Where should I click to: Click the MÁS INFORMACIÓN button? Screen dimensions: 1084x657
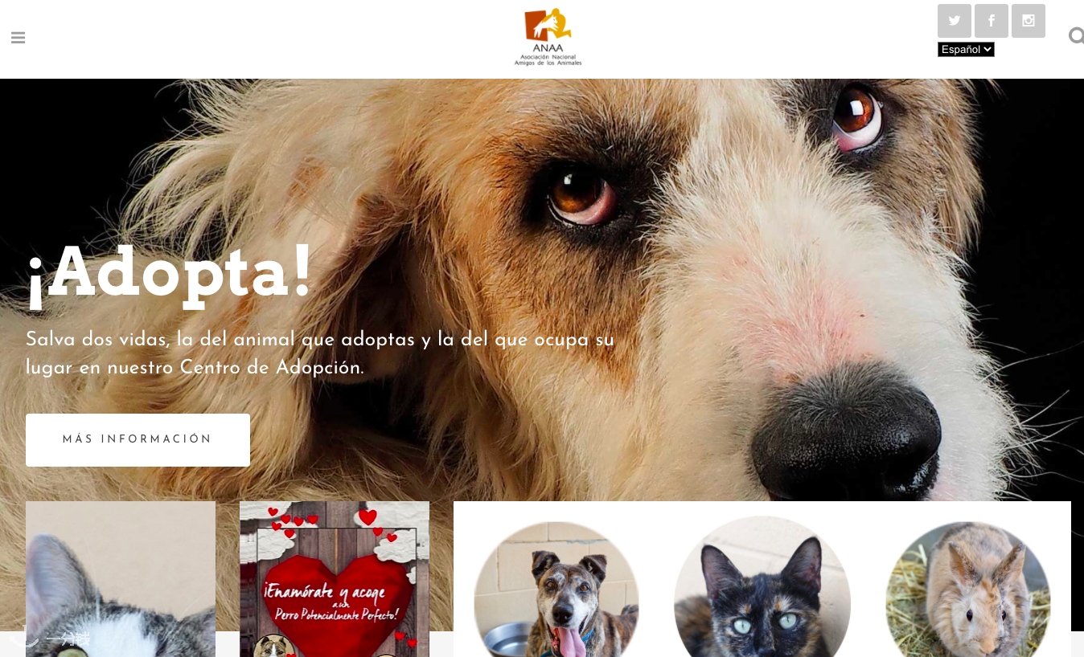138,440
